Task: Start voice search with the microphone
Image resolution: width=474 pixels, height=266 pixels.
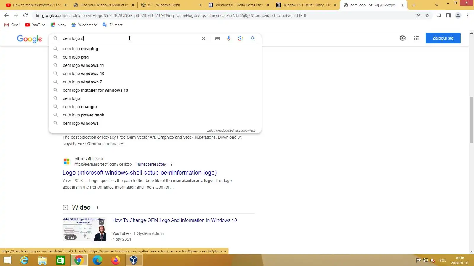Action: (229, 38)
